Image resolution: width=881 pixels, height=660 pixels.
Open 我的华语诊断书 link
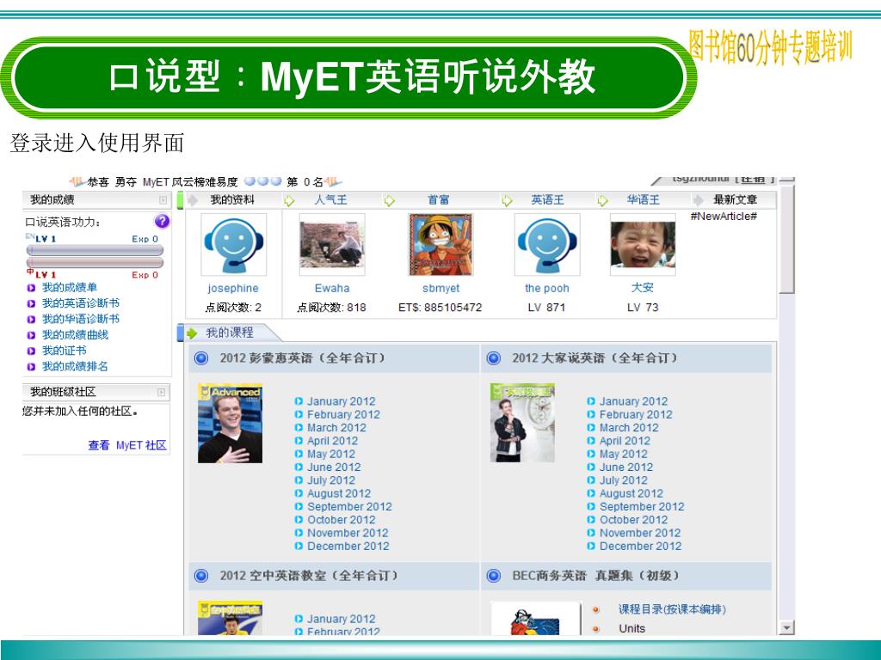pos(80,319)
